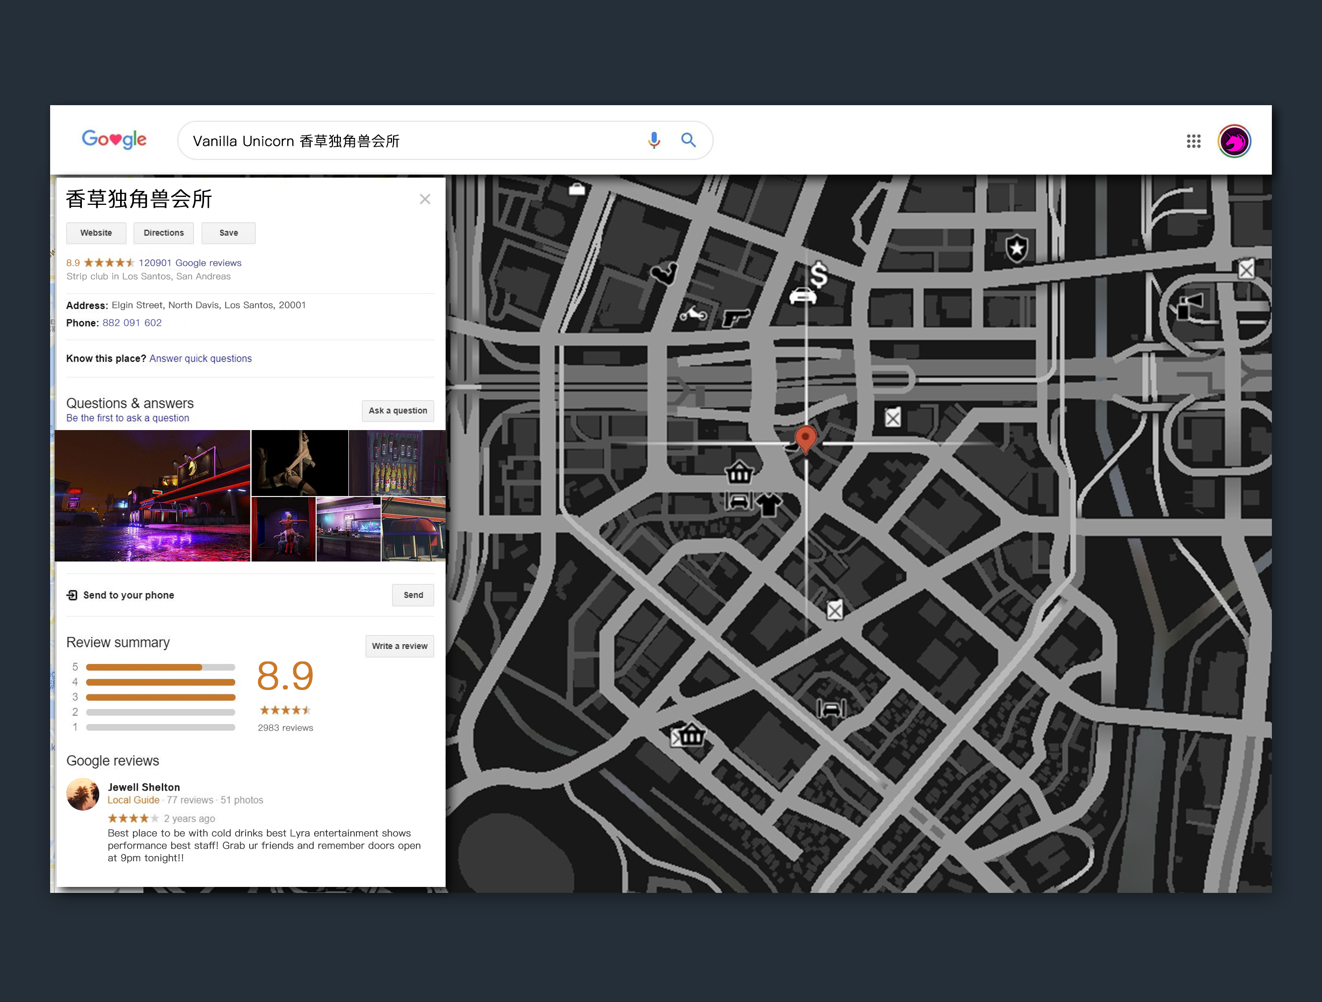This screenshot has width=1322, height=1002.
Task: Click the send to phone icon
Action: click(x=72, y=595)
